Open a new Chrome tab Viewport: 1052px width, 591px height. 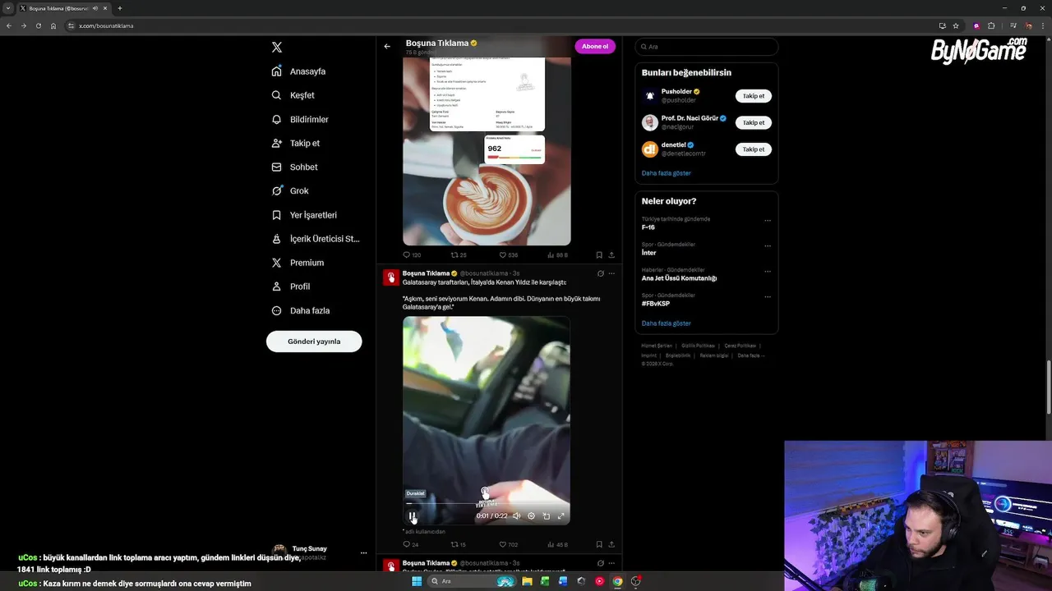click(120, 8)
